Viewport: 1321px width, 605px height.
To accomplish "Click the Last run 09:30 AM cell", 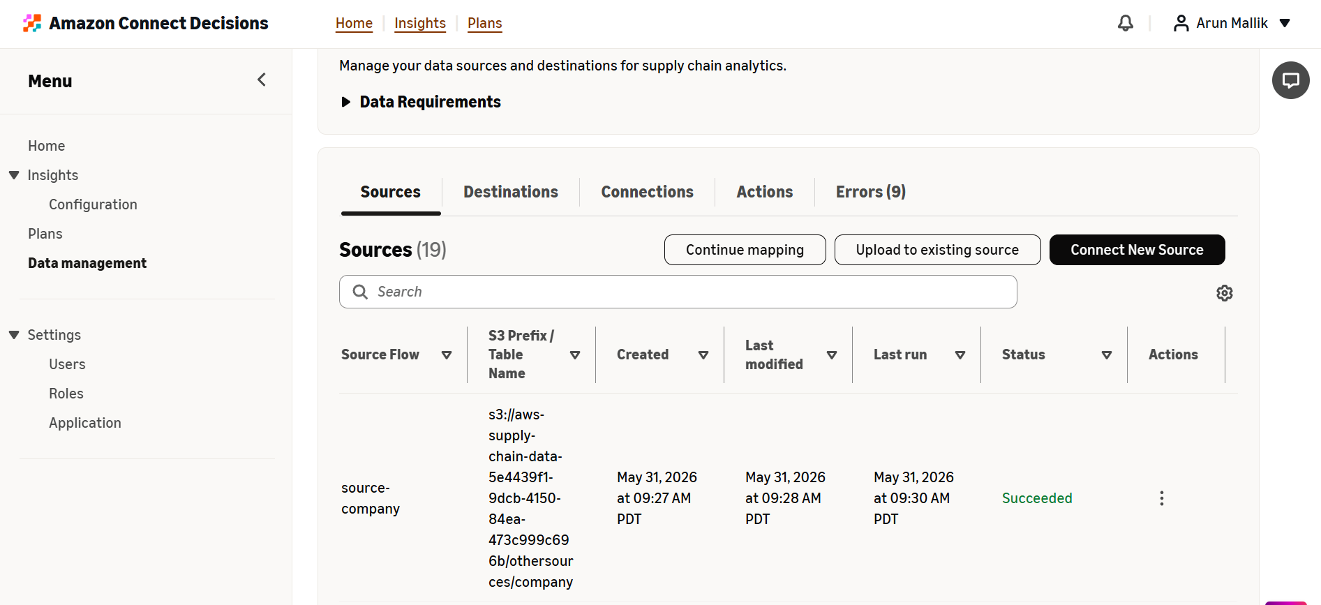I will tap(913, 498).
